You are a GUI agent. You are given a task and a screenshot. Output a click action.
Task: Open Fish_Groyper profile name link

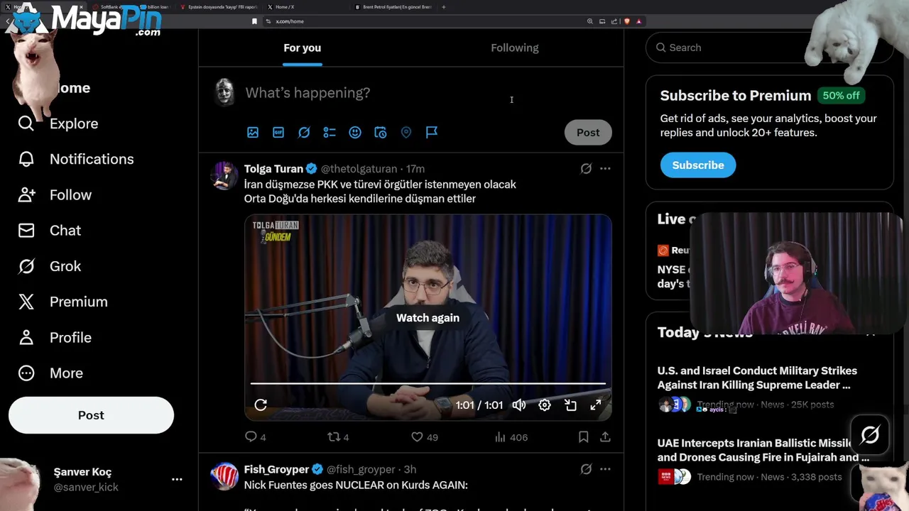point(276,469)
